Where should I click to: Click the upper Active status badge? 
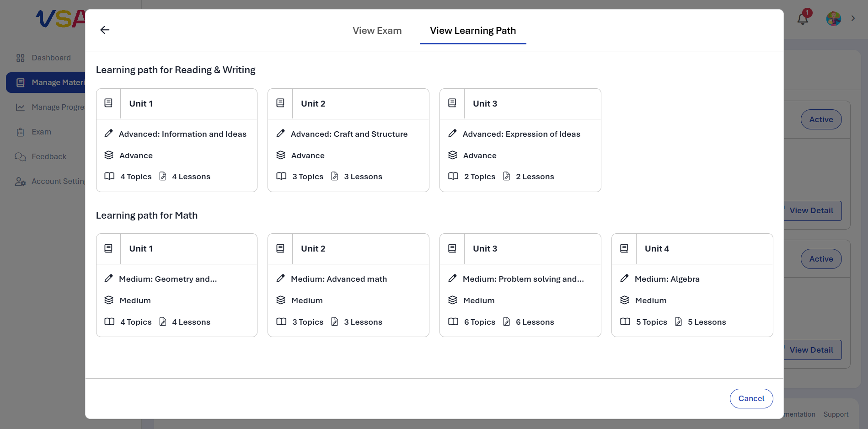pos(821,119)
